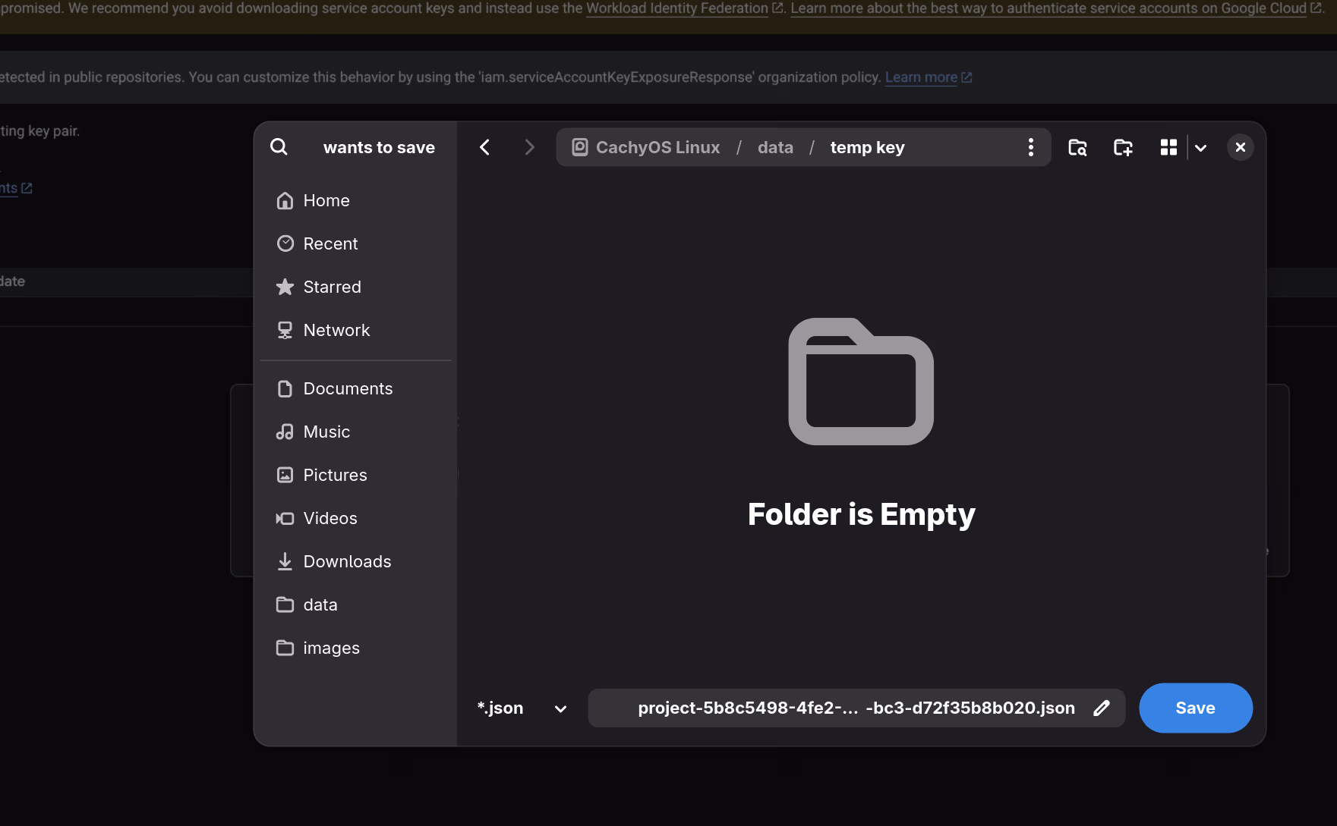Screen dimensions: 1337x826
Task: Open the Network location
Action: tap(336, 329)
